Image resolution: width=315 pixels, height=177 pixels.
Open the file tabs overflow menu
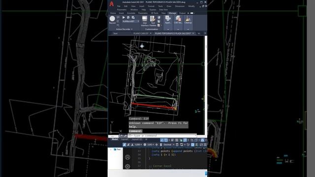[205, 33]
